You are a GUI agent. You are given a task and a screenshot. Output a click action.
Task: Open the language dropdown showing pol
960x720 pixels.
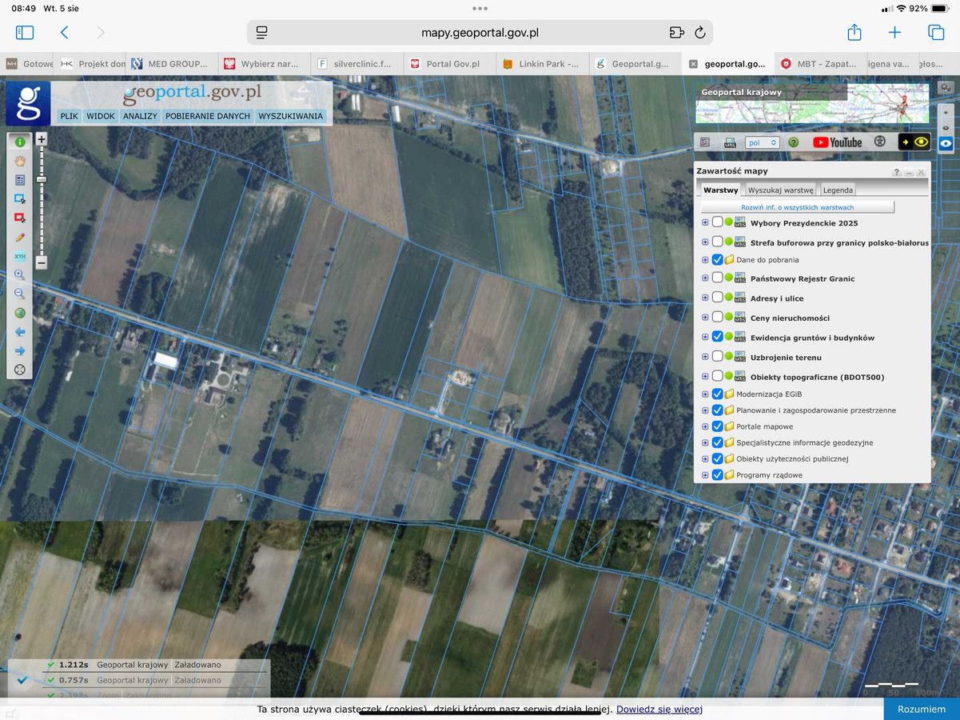click(761, 142)
